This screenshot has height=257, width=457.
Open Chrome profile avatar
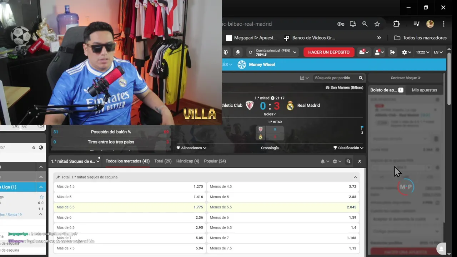point(430,24)
